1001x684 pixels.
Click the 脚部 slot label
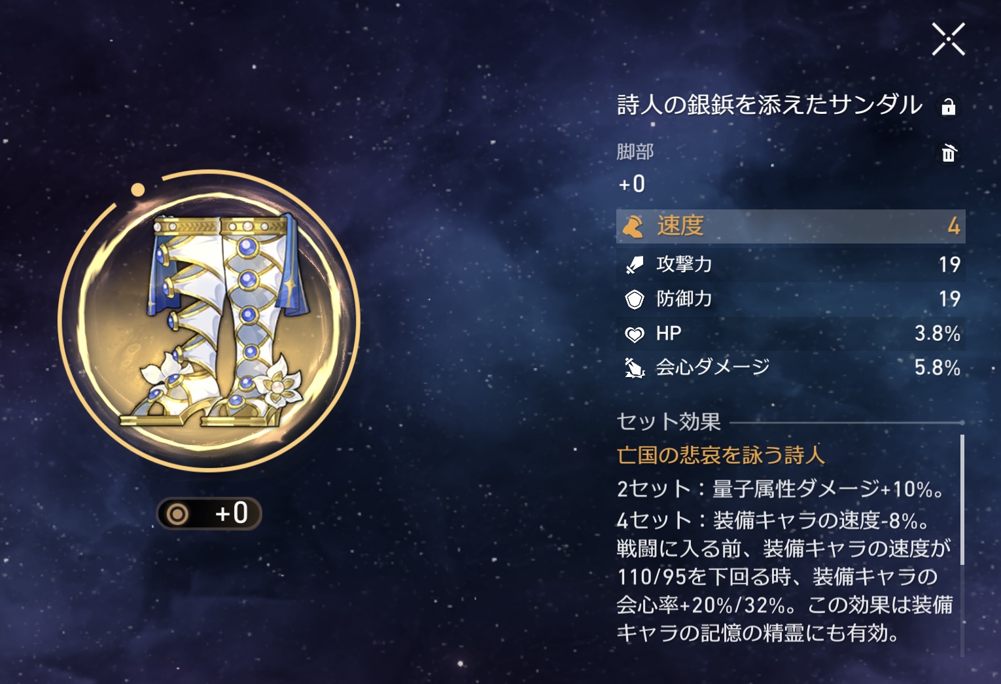tap(635, 152)
